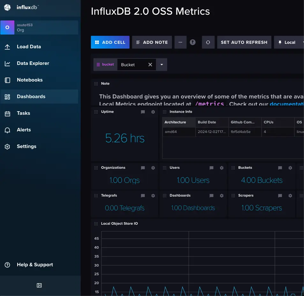Image resolution: width=304 pixels, height=296 pixels.
Task: Open the more options ellipsis menu
Action: 180,42
